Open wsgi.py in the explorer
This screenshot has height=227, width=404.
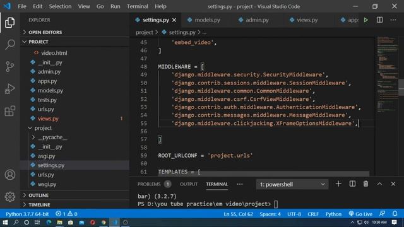point(74,184)
